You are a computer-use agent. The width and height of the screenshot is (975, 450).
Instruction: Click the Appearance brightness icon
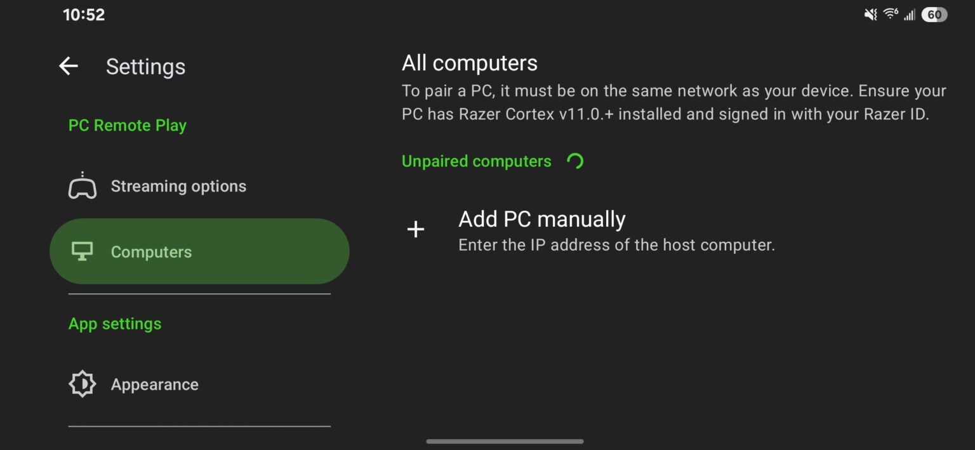click(x=82, y=383)
